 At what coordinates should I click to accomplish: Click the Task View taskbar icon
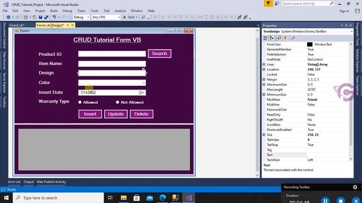point(110,198)
